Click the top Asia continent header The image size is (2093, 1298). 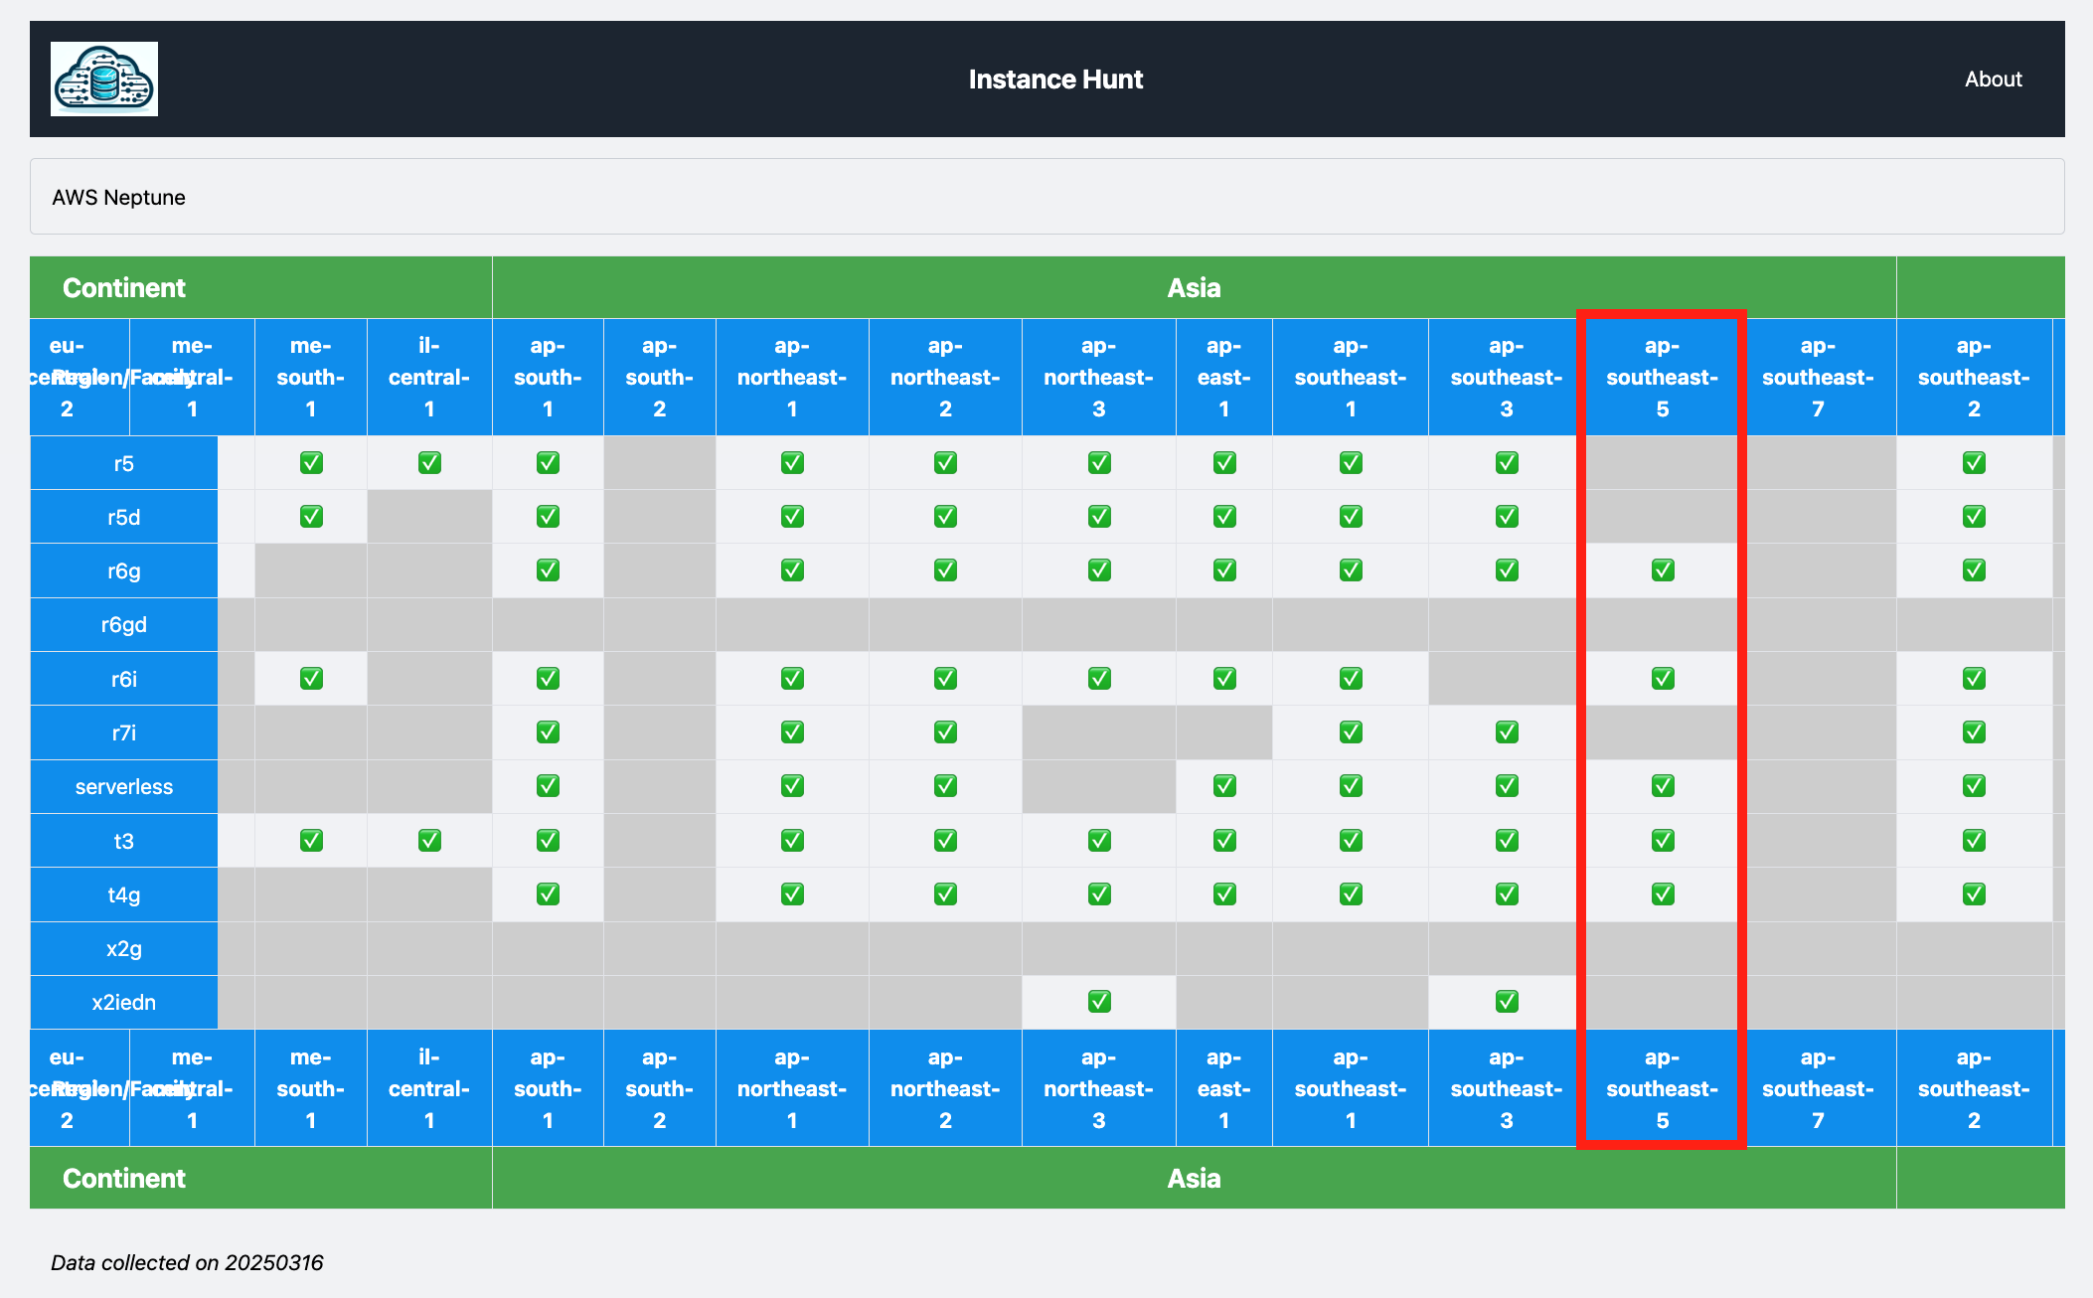tap(1194, 287)
